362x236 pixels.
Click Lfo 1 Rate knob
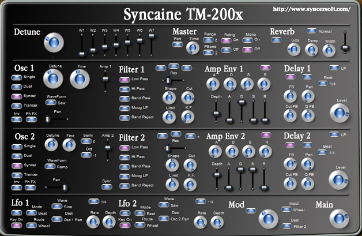(93, 222)
